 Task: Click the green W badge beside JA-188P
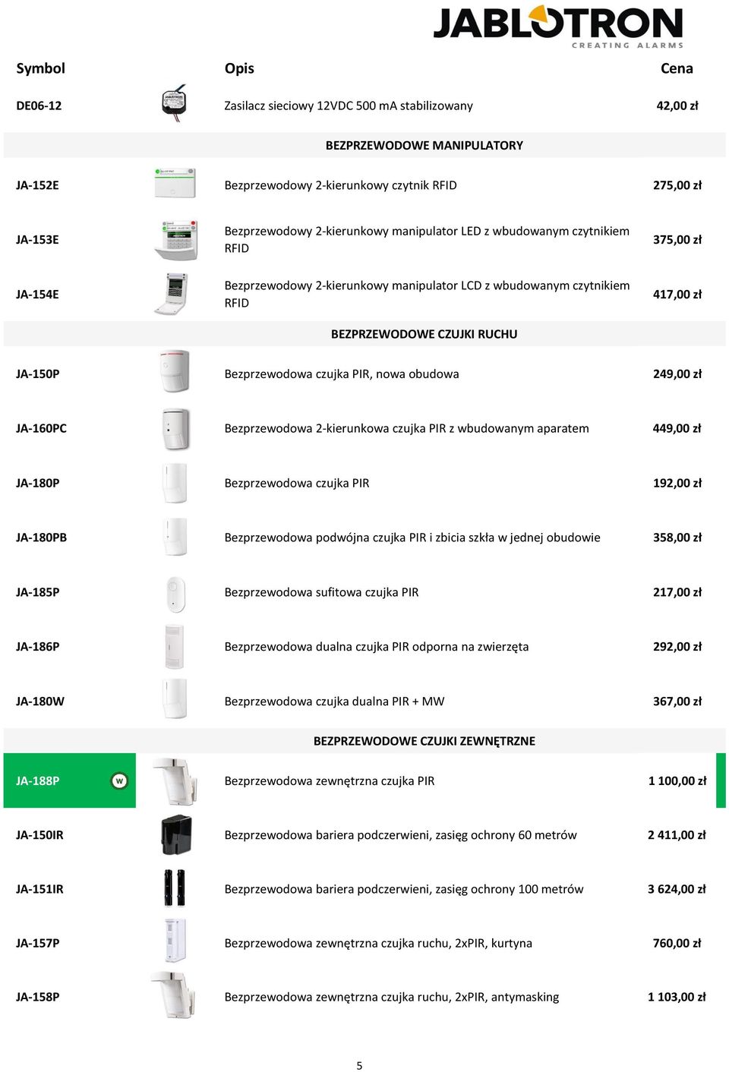pos(119,780)
